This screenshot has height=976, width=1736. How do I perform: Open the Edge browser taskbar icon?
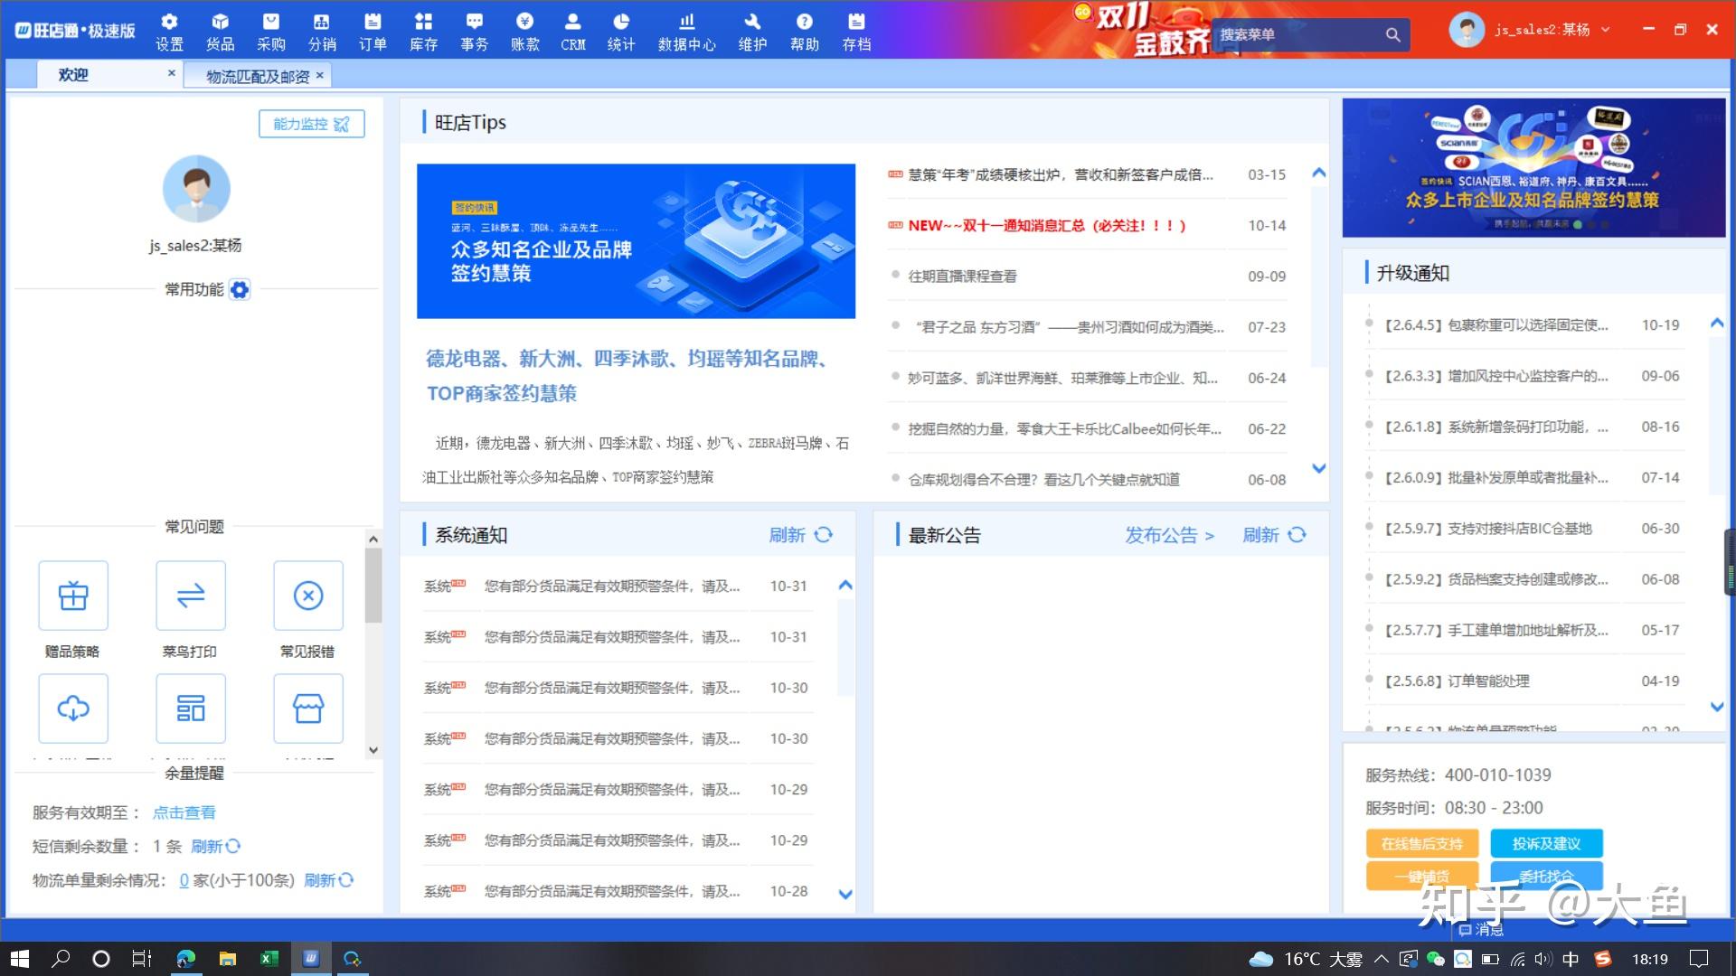click(185, 959)
